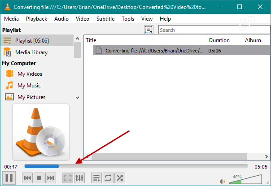Select Playlist [05:06] in sidebar

(x=37, y=41)
